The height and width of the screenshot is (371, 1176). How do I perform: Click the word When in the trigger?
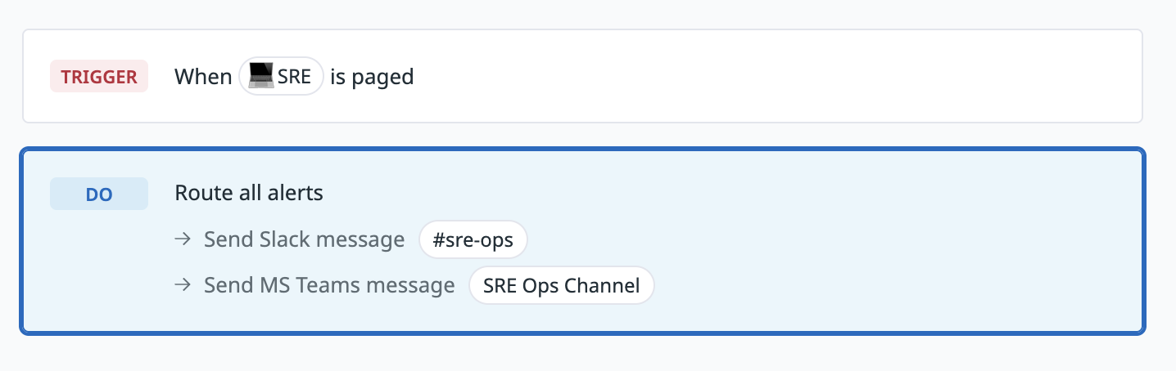[x=203, y=77]
